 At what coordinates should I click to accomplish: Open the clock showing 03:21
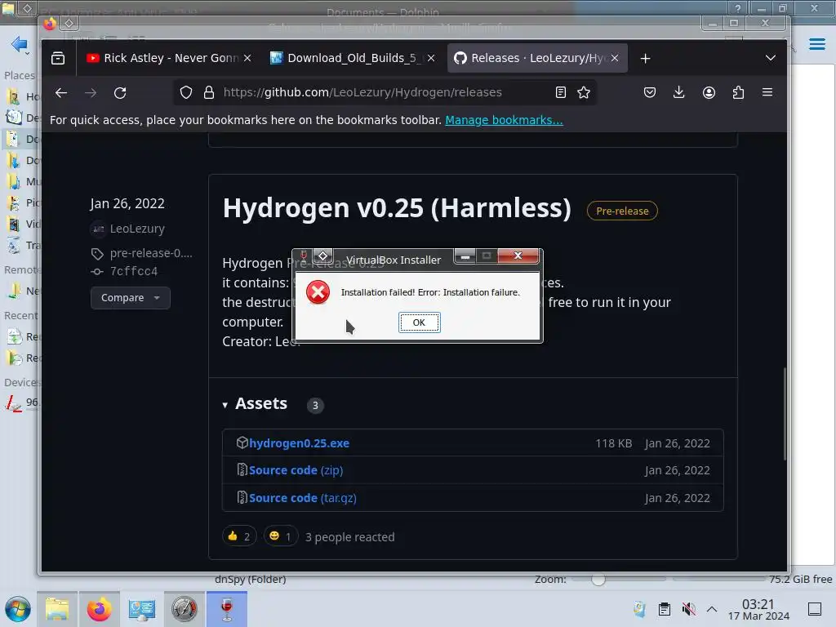point(758,609)
